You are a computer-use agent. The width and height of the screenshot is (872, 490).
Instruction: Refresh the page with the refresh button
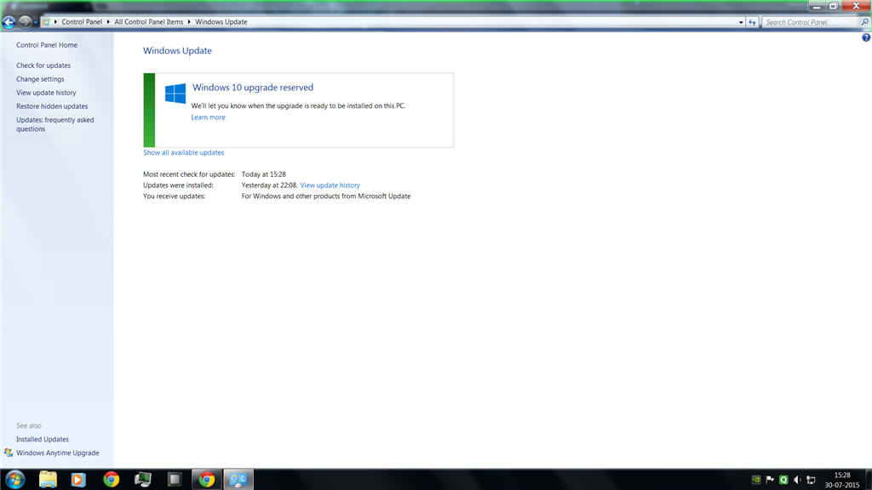pos(753,22)
